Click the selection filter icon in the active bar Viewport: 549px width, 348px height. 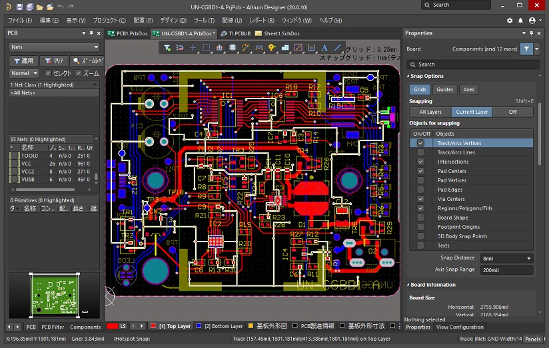(167, 47)
